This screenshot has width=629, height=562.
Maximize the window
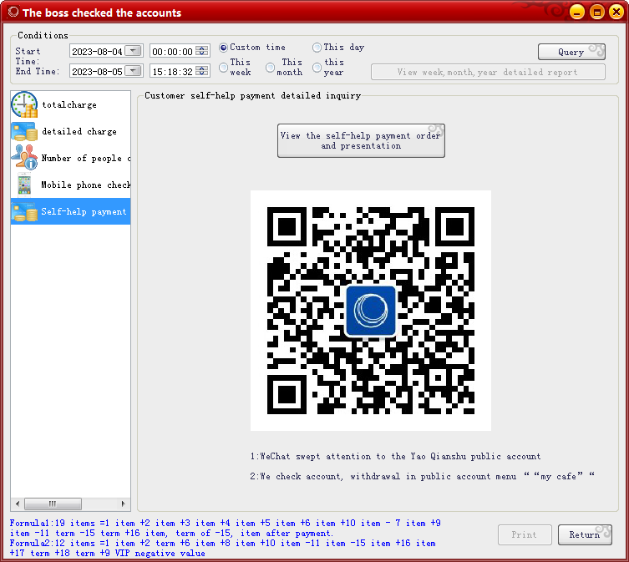596,12
